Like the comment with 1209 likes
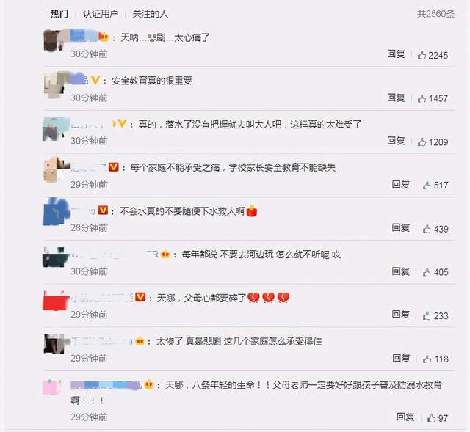 pos(422,142)
